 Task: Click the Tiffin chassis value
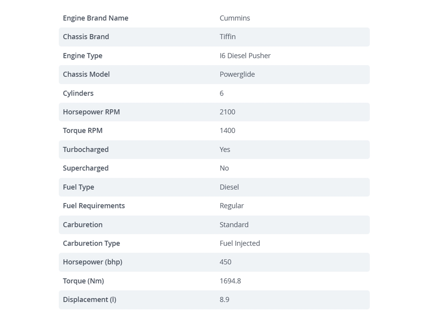point(228,37)
